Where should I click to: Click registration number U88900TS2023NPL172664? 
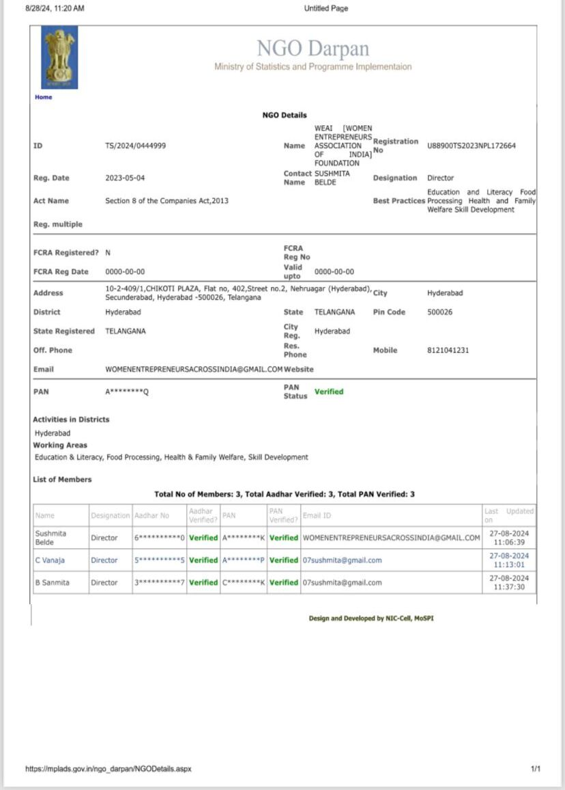click(x=472, y=146)
